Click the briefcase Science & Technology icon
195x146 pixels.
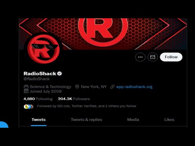point(26,87)
